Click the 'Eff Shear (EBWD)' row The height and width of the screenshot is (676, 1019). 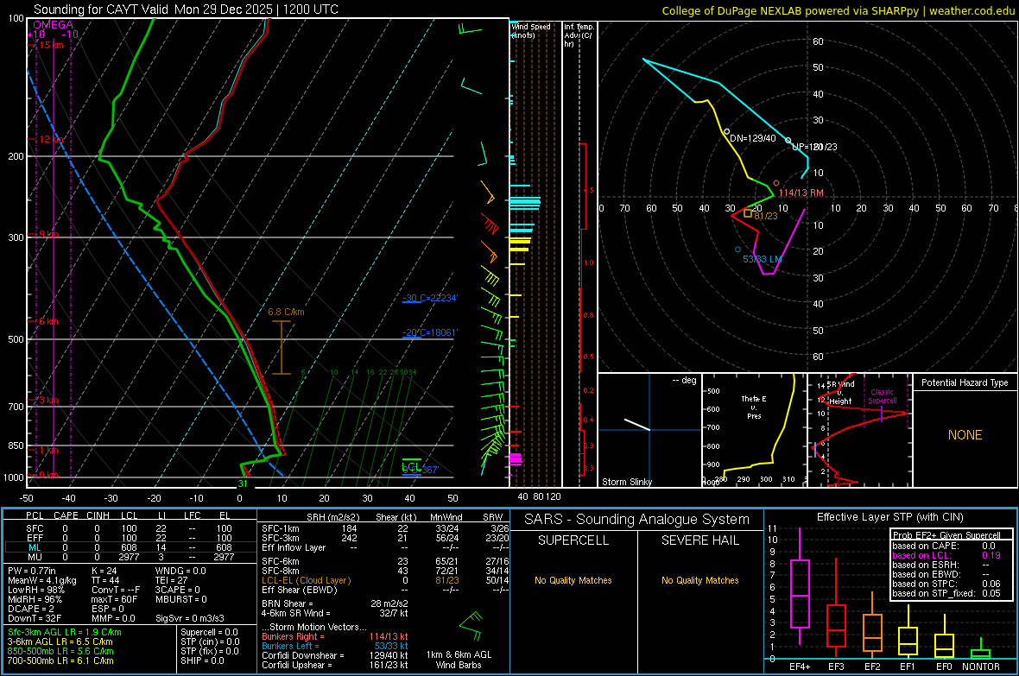pos(385,590)
